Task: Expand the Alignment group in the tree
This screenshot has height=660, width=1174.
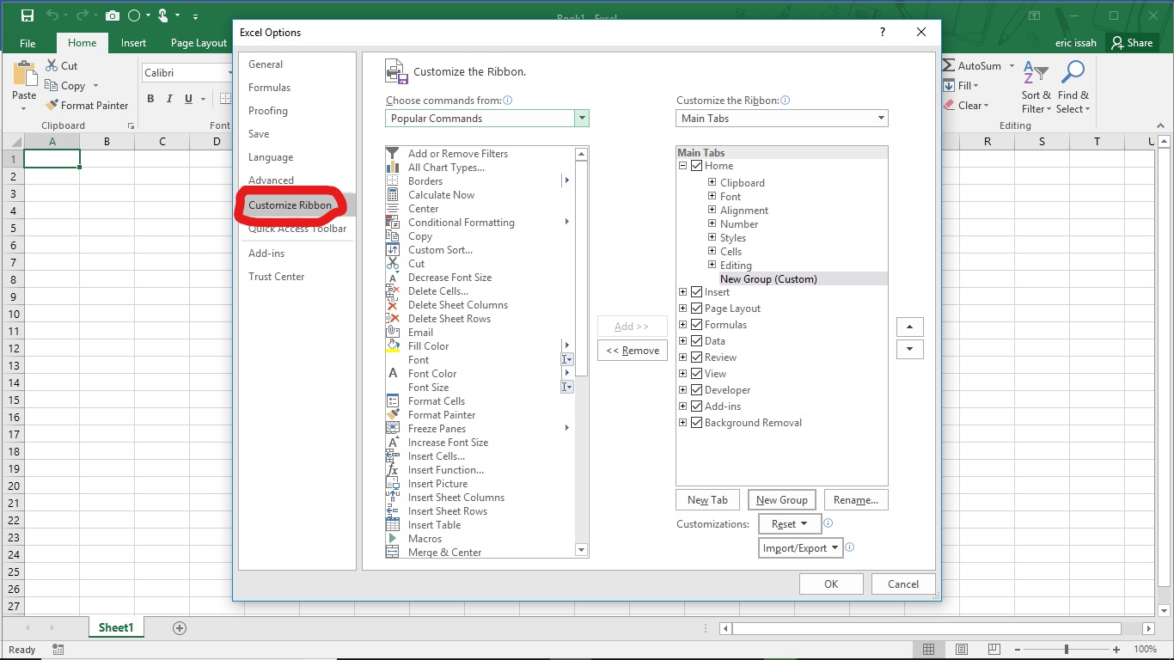Action: coord(712,210)
